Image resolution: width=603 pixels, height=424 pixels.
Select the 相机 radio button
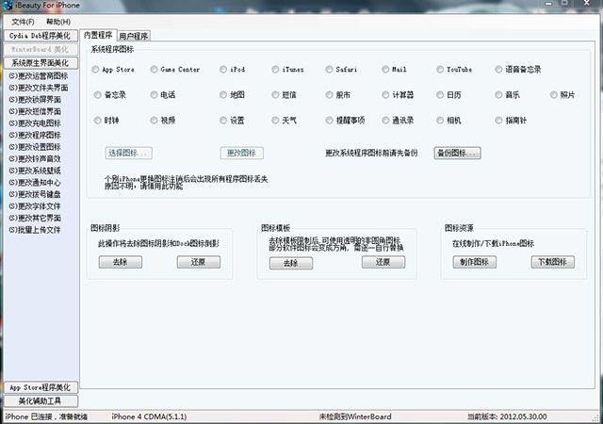pyautogui.click(x=440, y=121)
